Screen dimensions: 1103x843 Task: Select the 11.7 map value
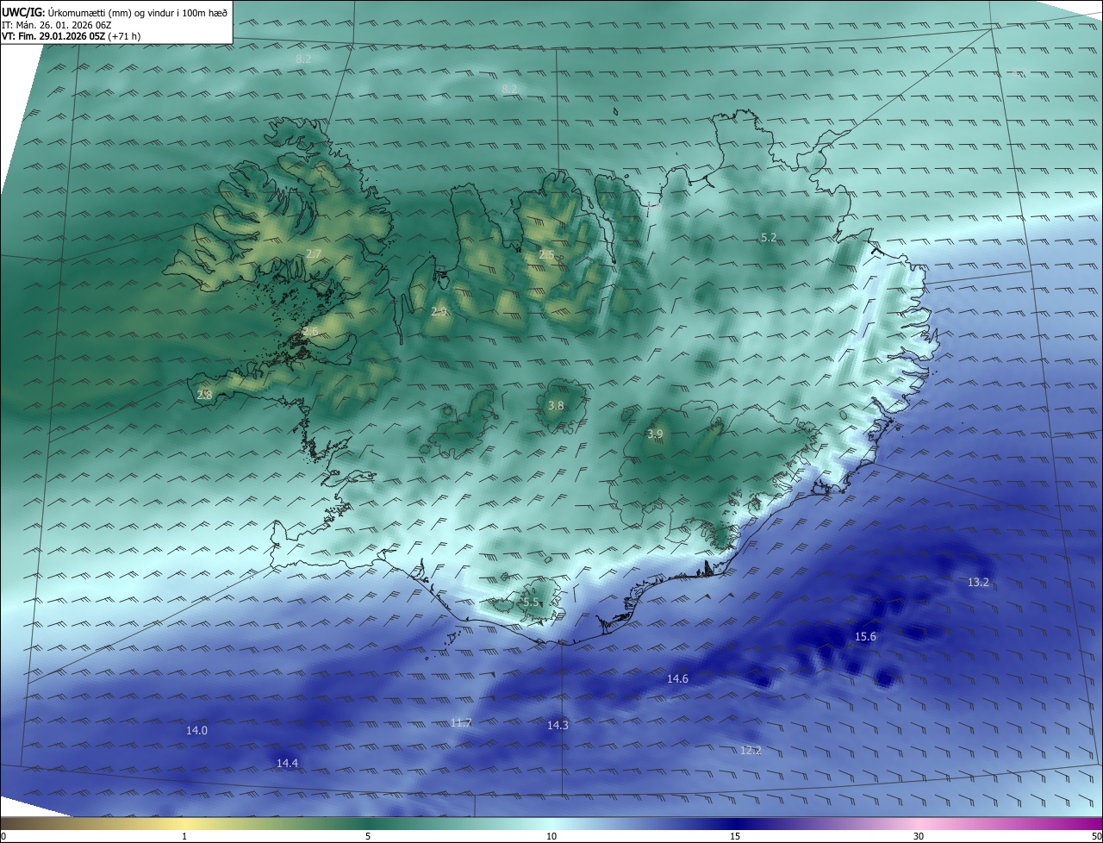point(461,723)
